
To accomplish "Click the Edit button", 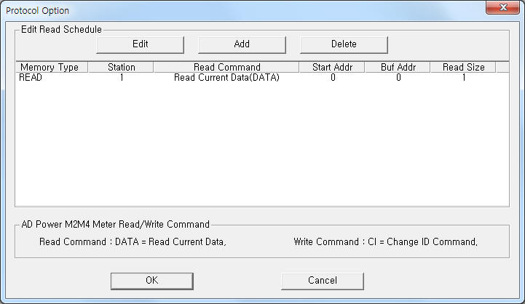I will [140, 44].
